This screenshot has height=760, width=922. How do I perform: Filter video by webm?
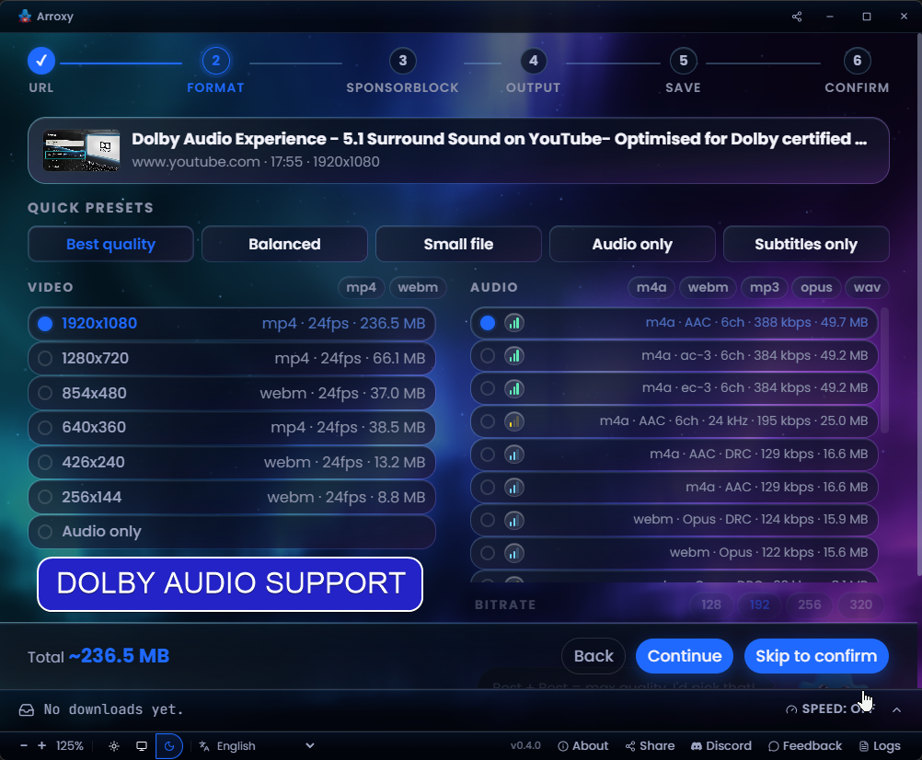[418, 287]
